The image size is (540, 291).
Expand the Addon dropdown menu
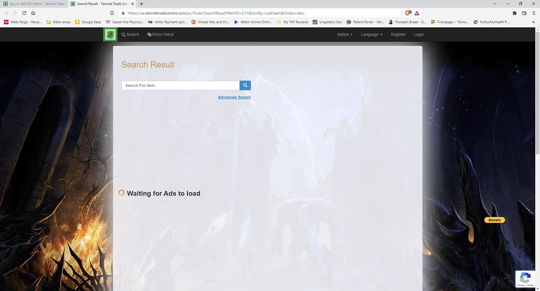[x=345, y=34]
